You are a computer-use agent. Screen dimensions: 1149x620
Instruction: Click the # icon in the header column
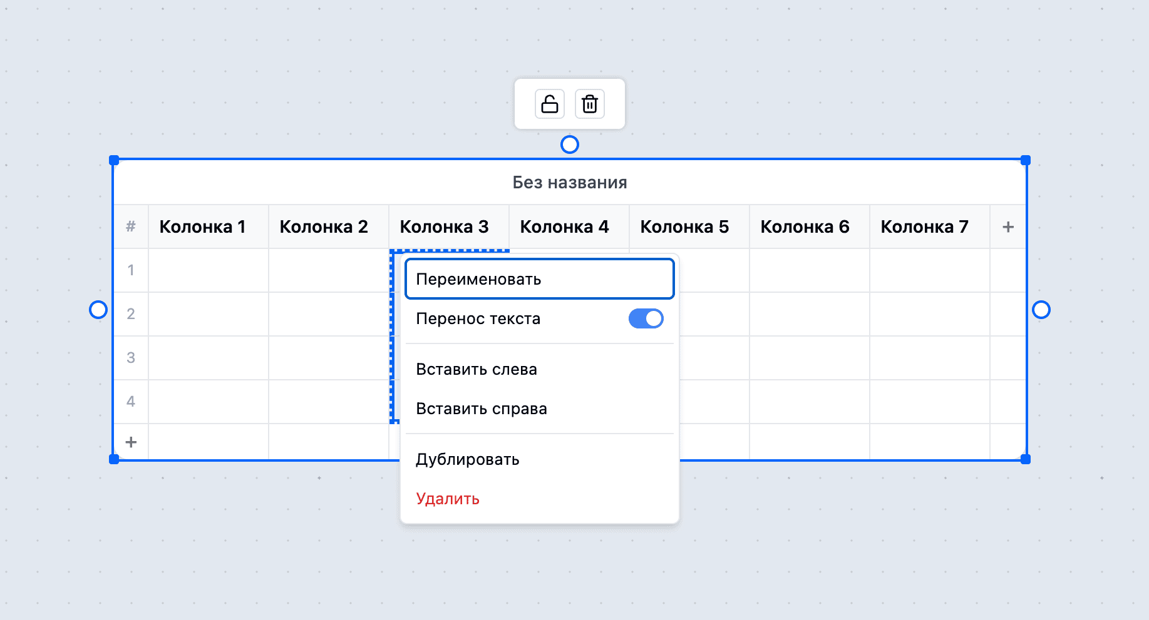pyautogui.click(x=131, y=226)
